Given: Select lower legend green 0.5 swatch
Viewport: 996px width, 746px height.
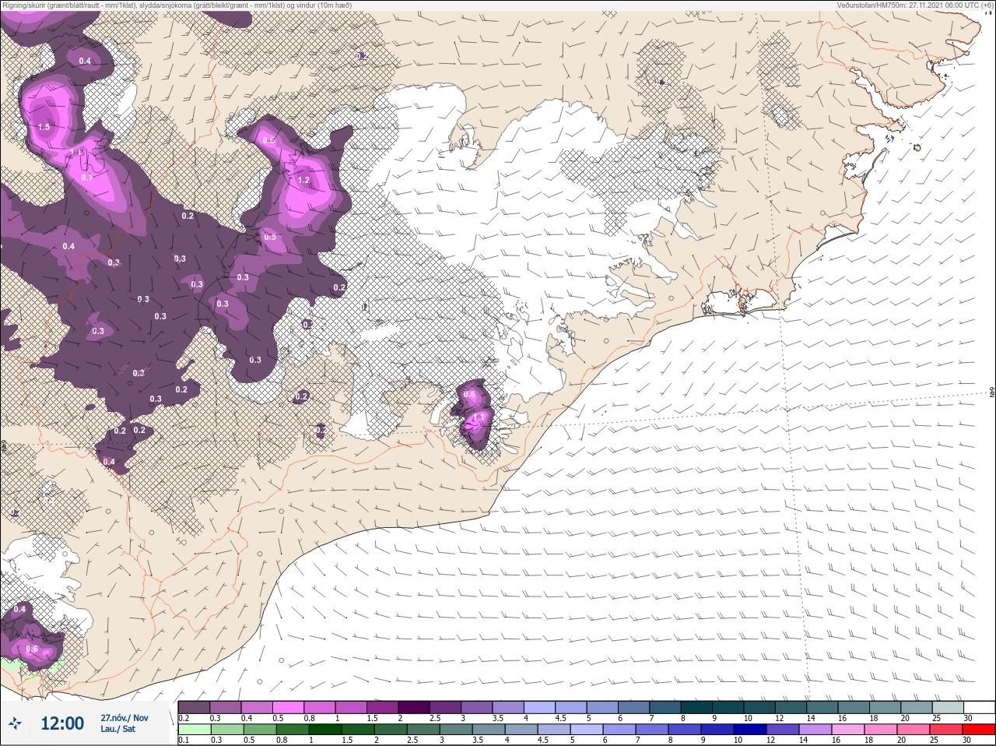Looking at the screenshot, I should click(260, 729).
